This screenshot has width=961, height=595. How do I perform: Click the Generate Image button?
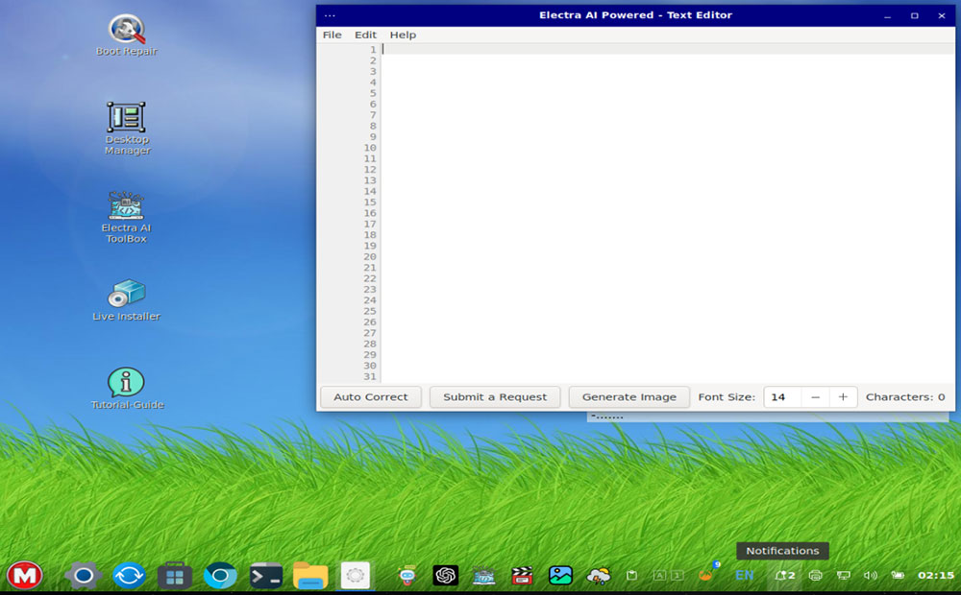[628, 396]
